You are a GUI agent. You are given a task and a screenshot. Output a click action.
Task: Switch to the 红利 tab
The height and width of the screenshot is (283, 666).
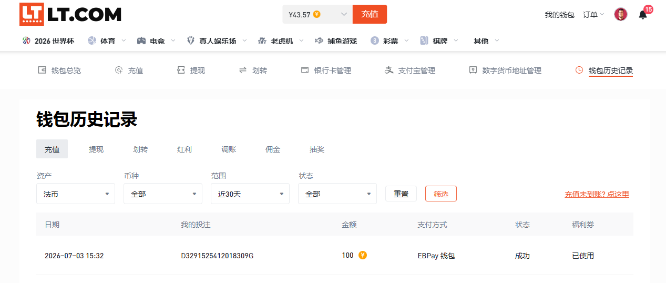(185, 149)
